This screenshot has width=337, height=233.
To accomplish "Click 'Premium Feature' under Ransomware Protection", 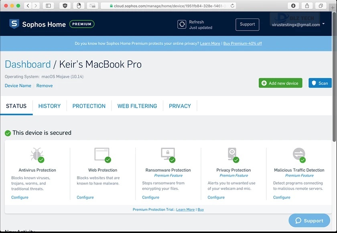I will [168, 175].
